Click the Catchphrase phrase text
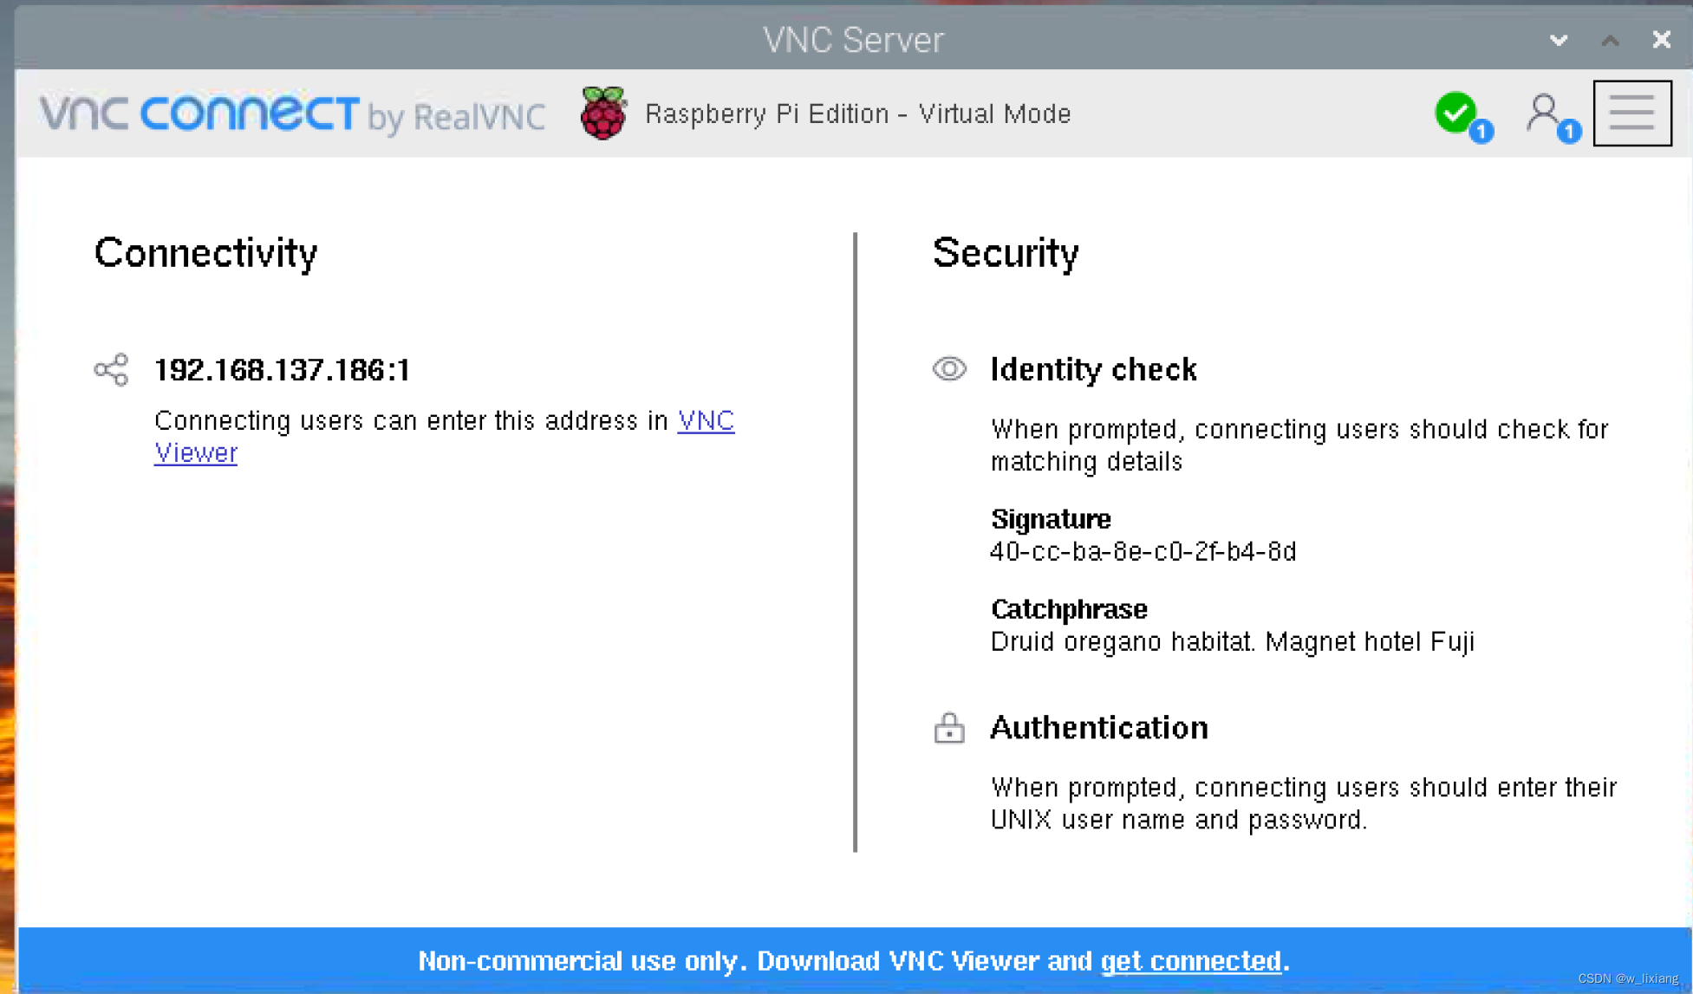Viewport: 1693px width, 994px height. [x=1231, y=642]
